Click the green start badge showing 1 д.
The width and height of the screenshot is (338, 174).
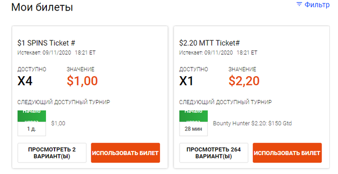pos(32,123)
